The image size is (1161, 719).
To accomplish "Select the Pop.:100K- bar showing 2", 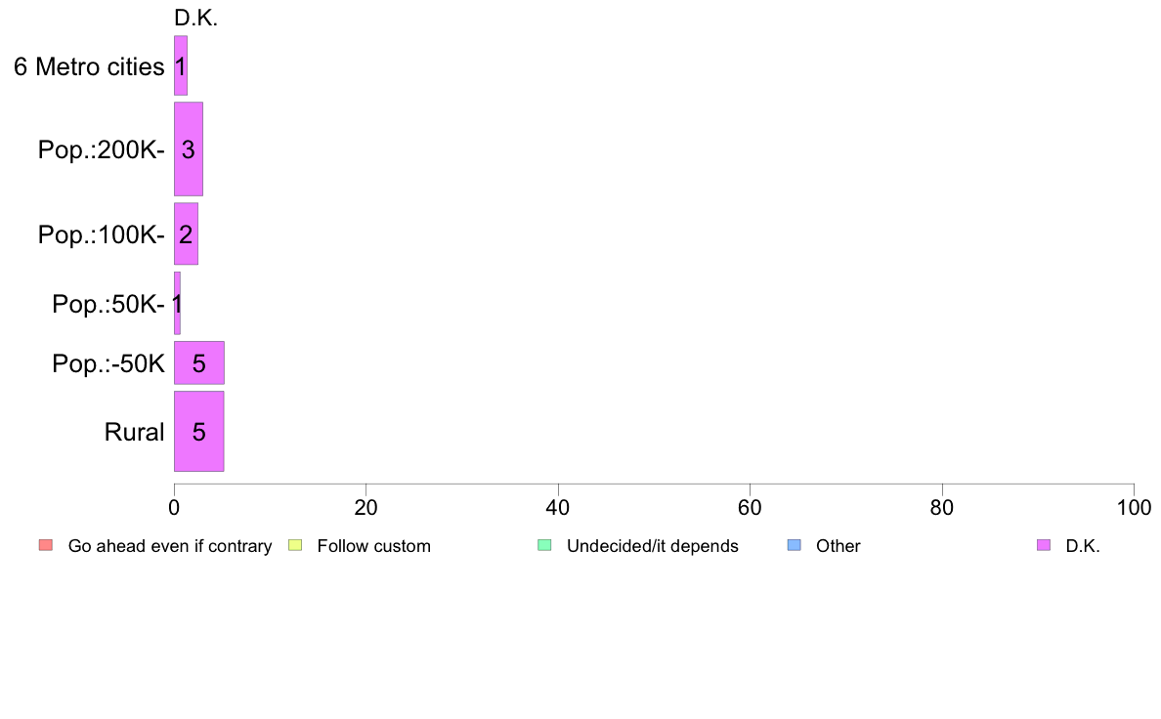I will point(186,234).
